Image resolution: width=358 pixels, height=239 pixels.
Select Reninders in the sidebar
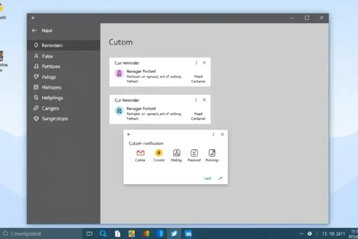pos(63,45)
